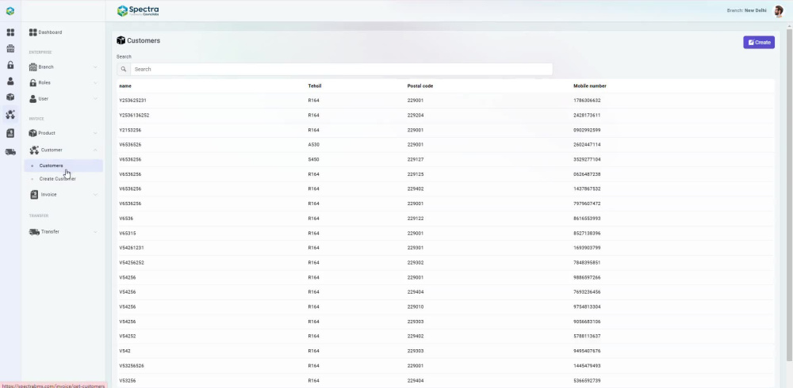Select customer row Y253625231
793x388 pixels.
[445, 101]
